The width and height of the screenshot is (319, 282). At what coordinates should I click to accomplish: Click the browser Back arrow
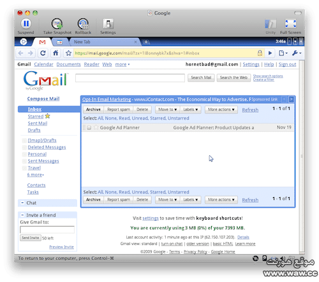(x=20, y=53)
